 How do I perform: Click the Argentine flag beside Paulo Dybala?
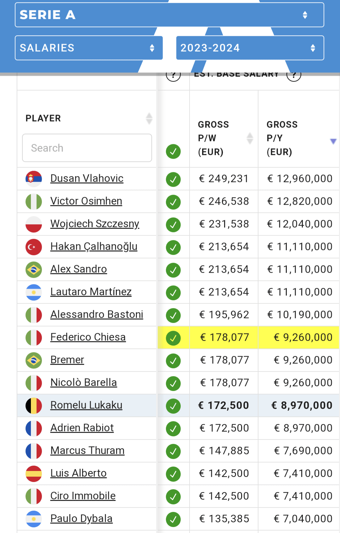coord(34,519)
